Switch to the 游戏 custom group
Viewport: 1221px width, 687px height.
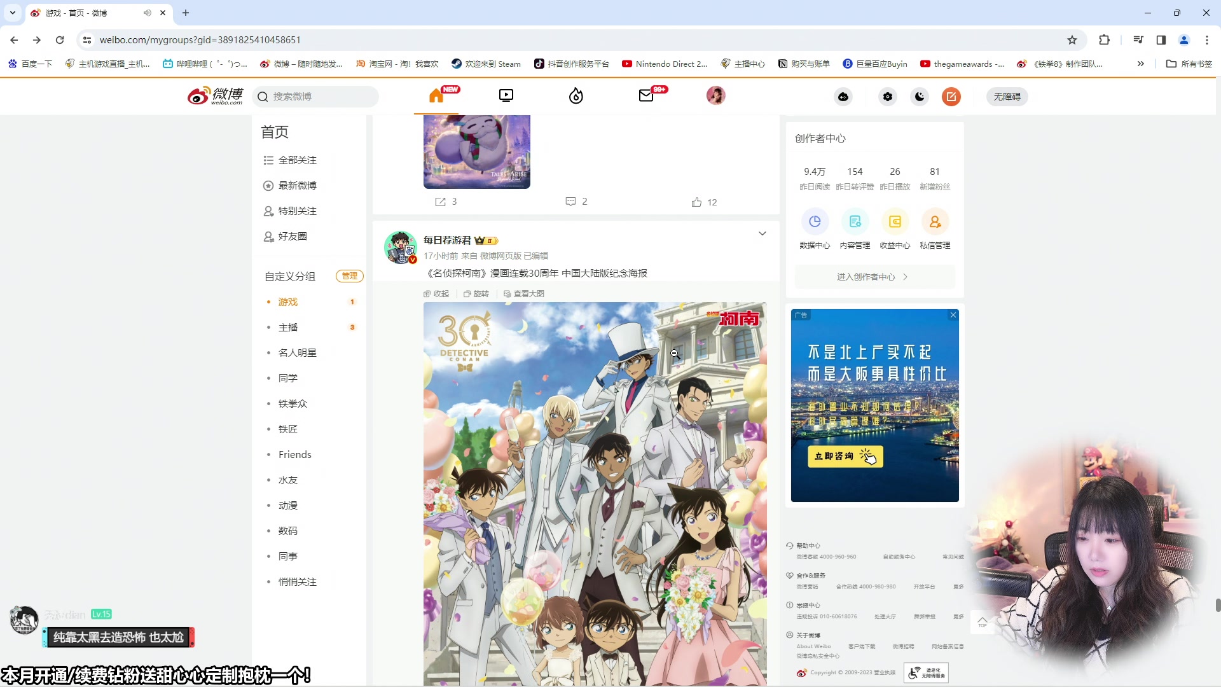(x=287, y=302)
